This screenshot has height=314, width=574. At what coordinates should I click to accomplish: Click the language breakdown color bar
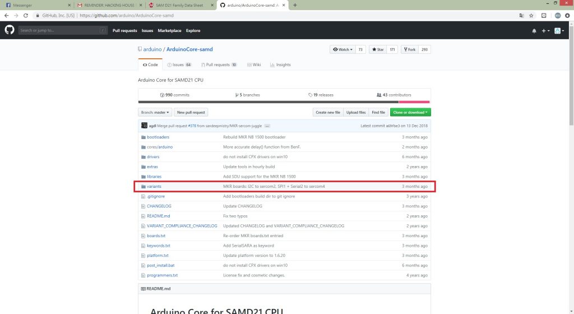284,102
